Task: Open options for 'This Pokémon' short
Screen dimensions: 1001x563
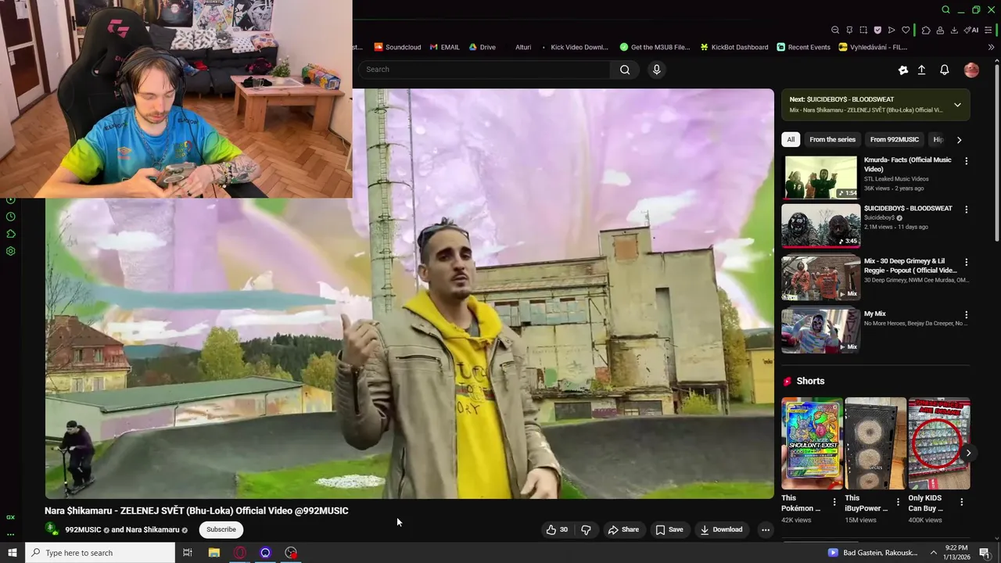Action: click(x=834, y=502)
